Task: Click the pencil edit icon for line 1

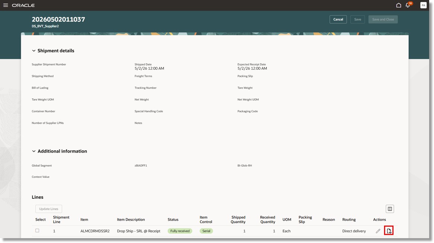Action: tap(378, 231)
